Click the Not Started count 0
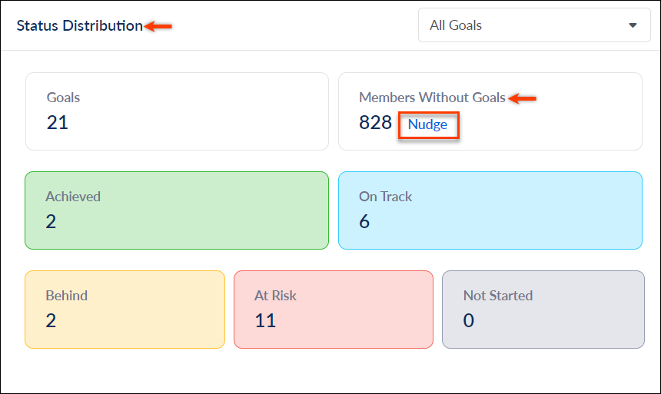 coord(468,321)
